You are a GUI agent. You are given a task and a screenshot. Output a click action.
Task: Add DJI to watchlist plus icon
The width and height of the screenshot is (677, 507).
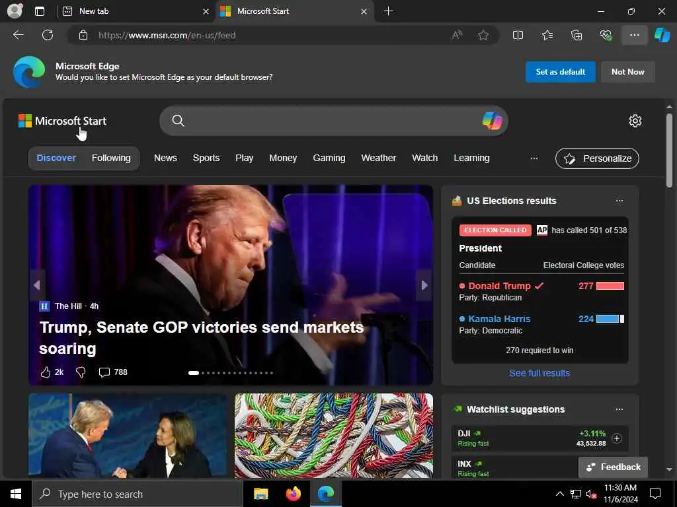[x=617, y=438]
